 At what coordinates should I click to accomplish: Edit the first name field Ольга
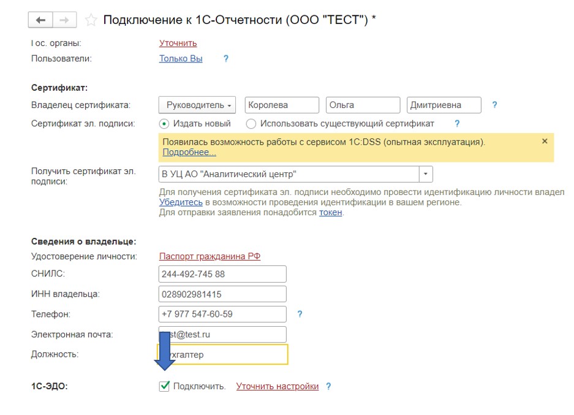363,105
